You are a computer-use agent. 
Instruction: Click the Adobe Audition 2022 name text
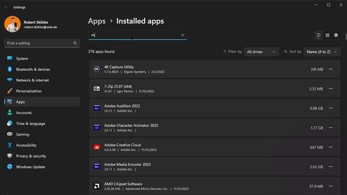(122, 106)
